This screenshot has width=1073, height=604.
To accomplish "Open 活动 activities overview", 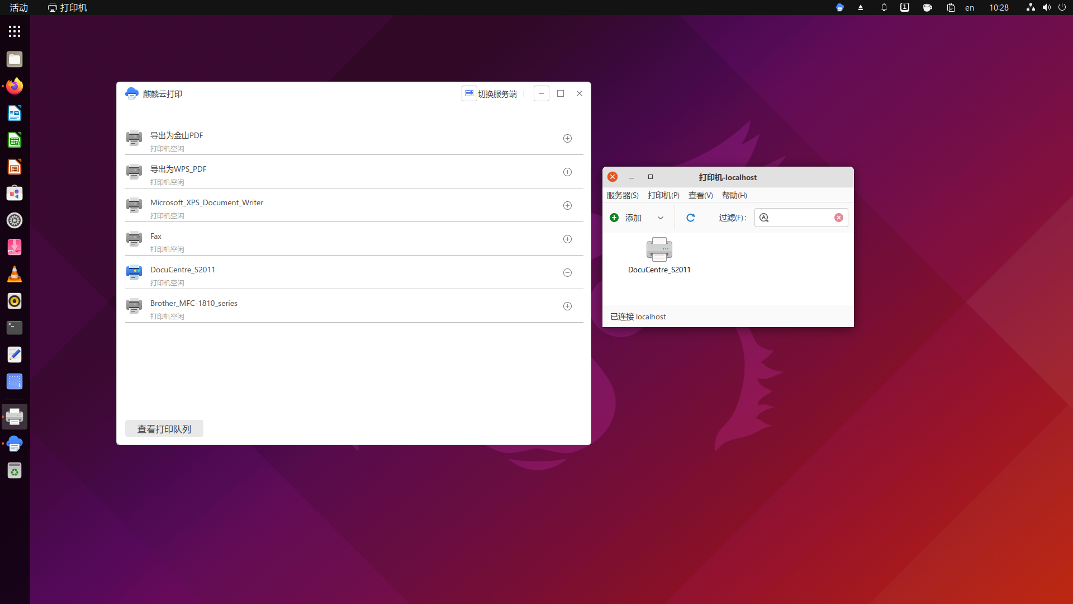I will [x=19, y=7].
